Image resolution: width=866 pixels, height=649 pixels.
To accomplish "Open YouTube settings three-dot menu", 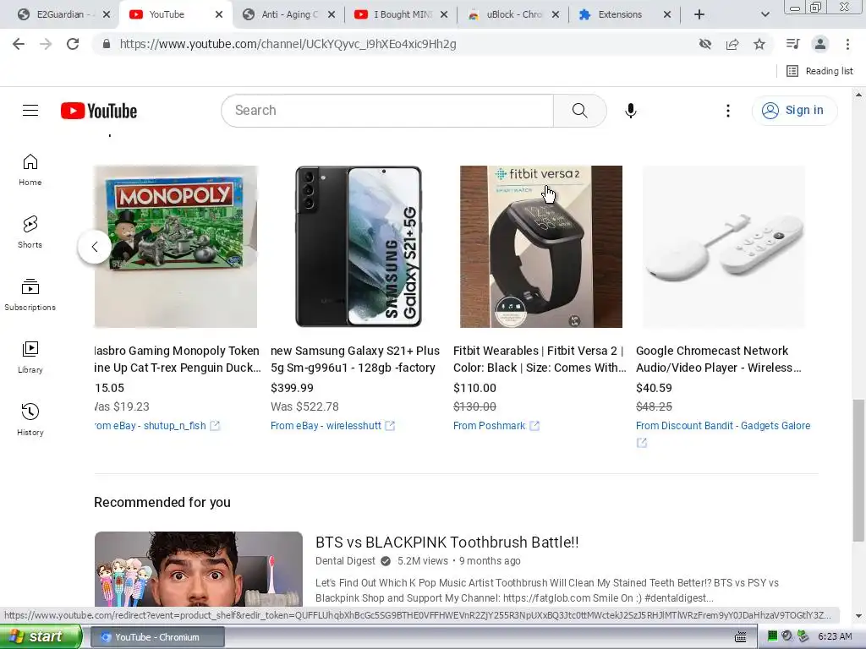I will (x=728, y=111).
